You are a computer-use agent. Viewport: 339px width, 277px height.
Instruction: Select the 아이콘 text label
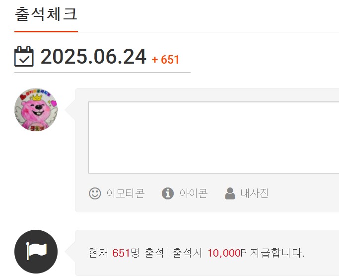194,193
